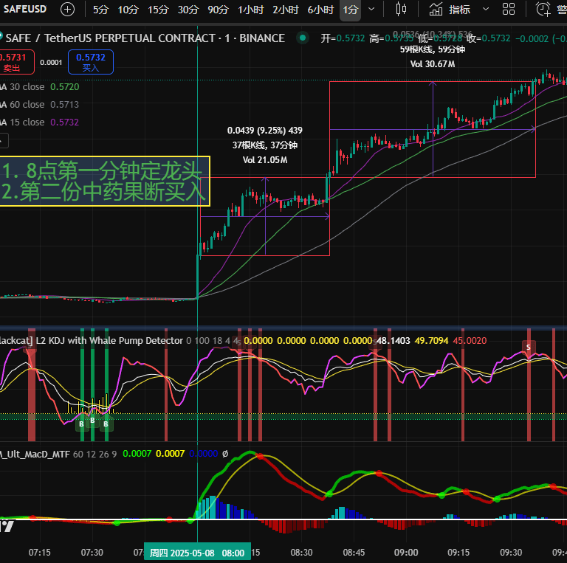Open the SAFEUSD symbol search
This screenshot has width=567, height=563.
point(24,9)
